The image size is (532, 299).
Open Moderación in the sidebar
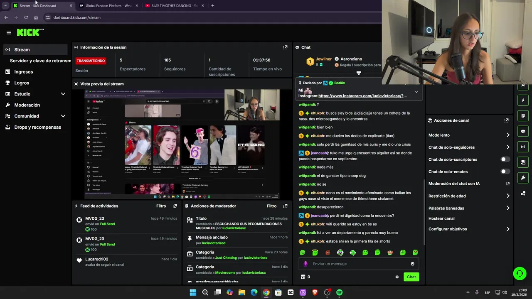pos(35,105)
